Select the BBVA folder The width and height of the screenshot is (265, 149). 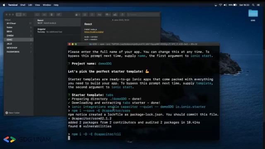19,31
